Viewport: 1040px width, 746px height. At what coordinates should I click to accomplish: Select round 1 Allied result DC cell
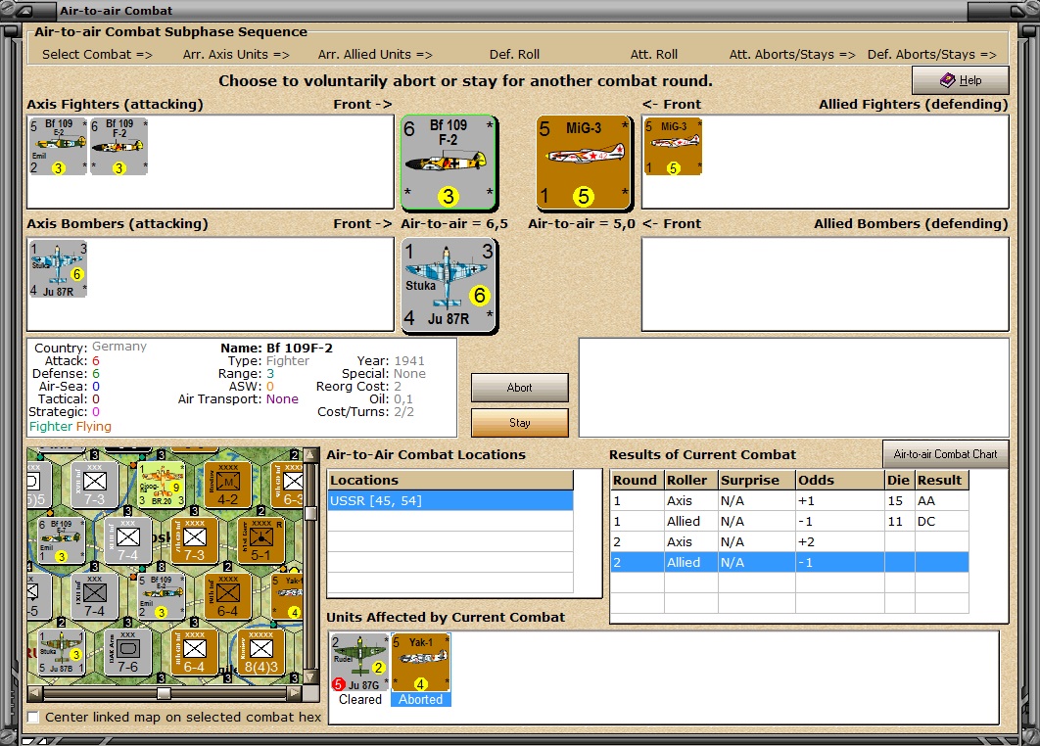tap(941, 521)
